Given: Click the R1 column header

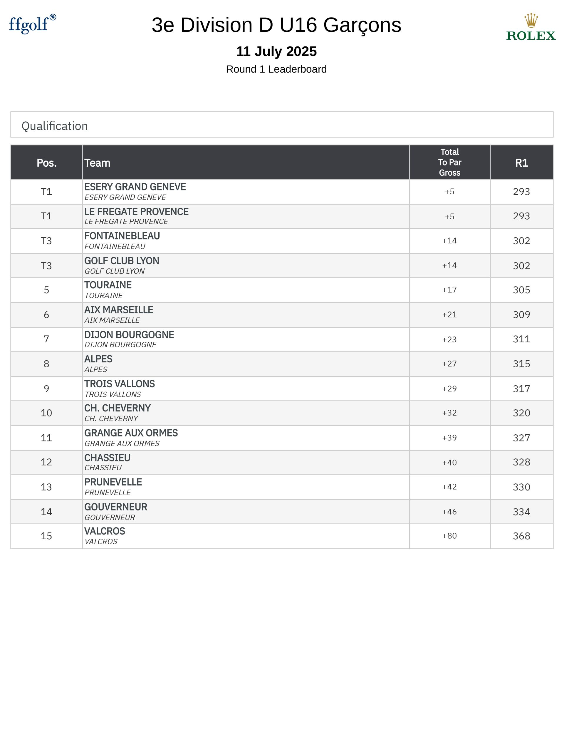Looking at the screenshot, I should tap(521, 163).
